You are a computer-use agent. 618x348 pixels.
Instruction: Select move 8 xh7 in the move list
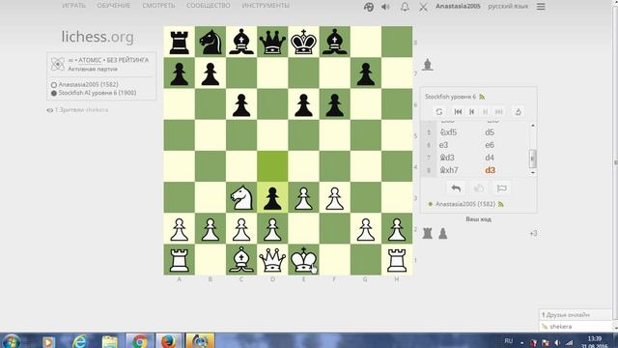[x=449, y=170]
